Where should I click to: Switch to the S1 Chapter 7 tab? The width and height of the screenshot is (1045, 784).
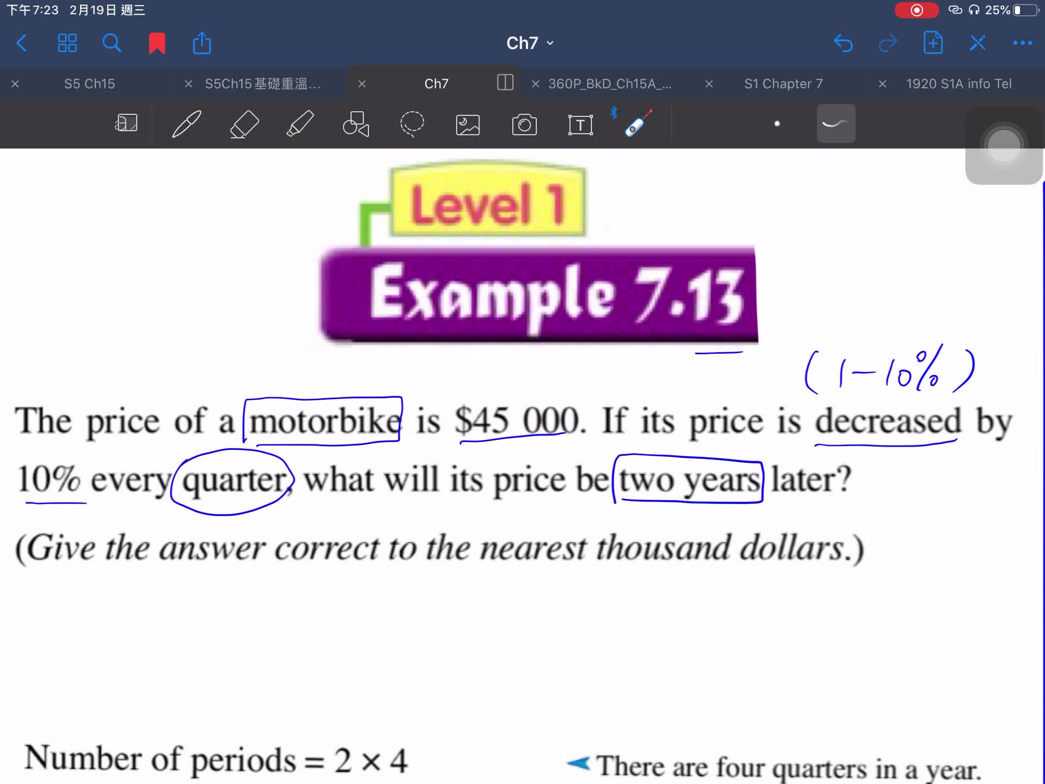[x=783, y=83]
